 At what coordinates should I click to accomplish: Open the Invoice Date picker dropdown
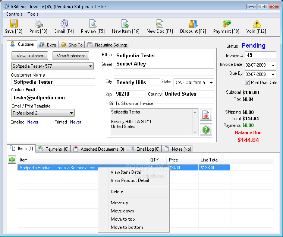(x=273, y=65)
